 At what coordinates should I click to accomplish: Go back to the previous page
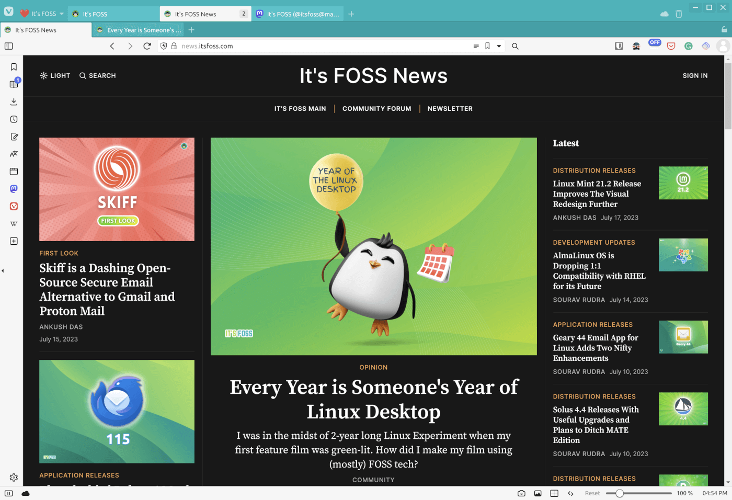112,46
